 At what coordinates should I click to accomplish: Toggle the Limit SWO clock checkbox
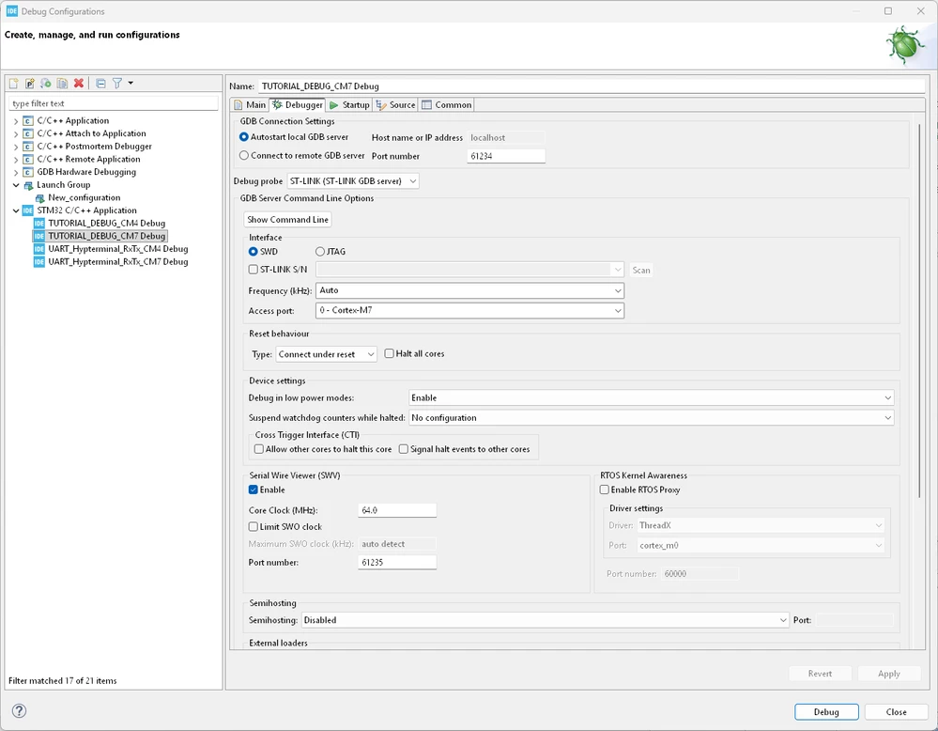click(254, 527)
